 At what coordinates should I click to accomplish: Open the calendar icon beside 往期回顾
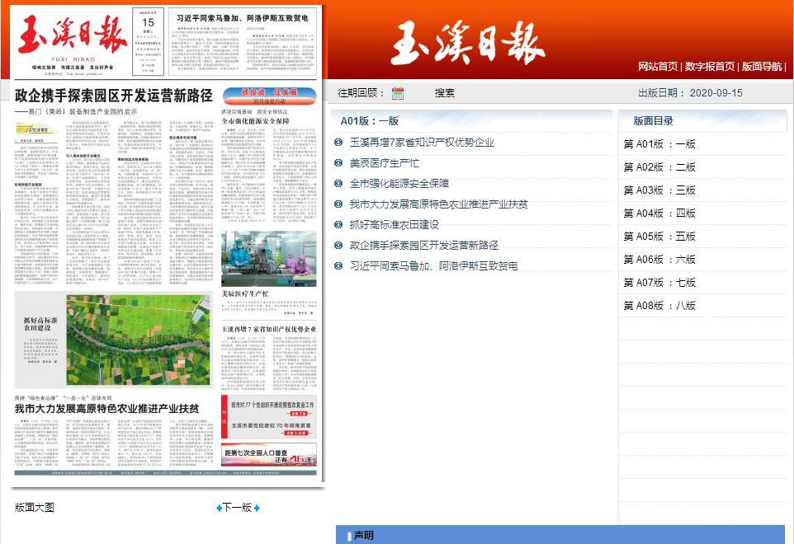[x=398, y=93]
